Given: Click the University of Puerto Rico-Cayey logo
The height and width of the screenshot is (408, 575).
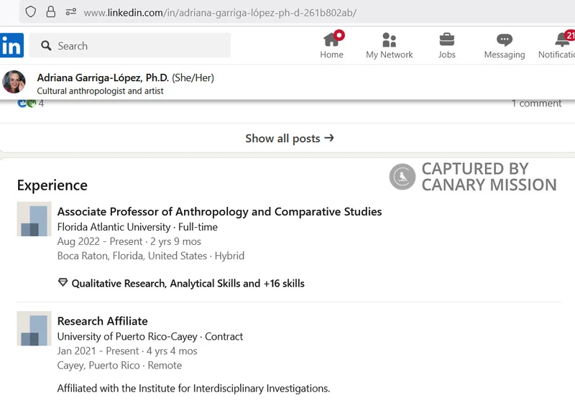Looking at the screenshot, I should [34, 328].
